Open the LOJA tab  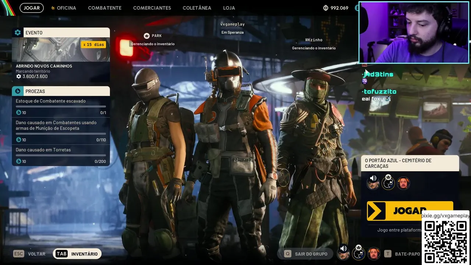pyautogui.click(x=229, y=8)
